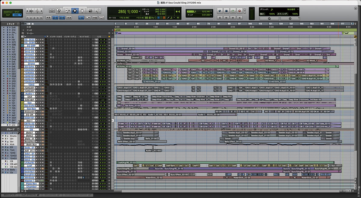
Task: Solo the Drn1.03 track
Action: 40,49
